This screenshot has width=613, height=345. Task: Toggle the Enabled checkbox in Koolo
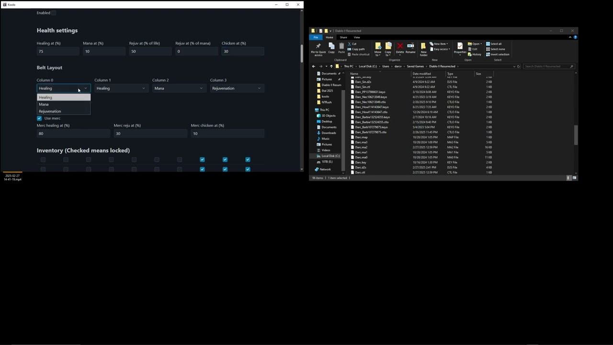click(x=54, y=13)
